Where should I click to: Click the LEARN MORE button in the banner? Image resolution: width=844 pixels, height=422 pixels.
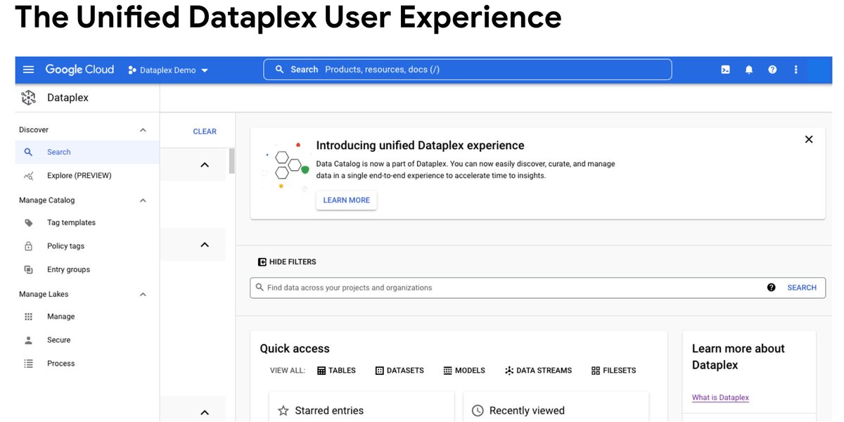pos(346,200)
